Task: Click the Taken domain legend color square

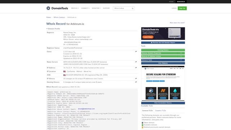Action: [x=143, y=123]
